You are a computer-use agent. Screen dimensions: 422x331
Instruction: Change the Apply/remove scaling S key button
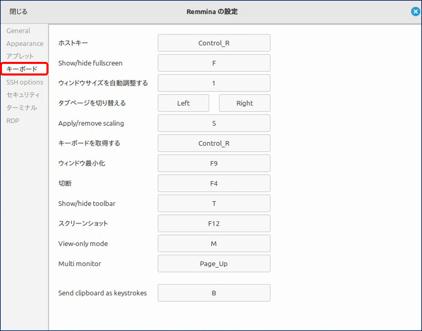[x=214, y=123]
